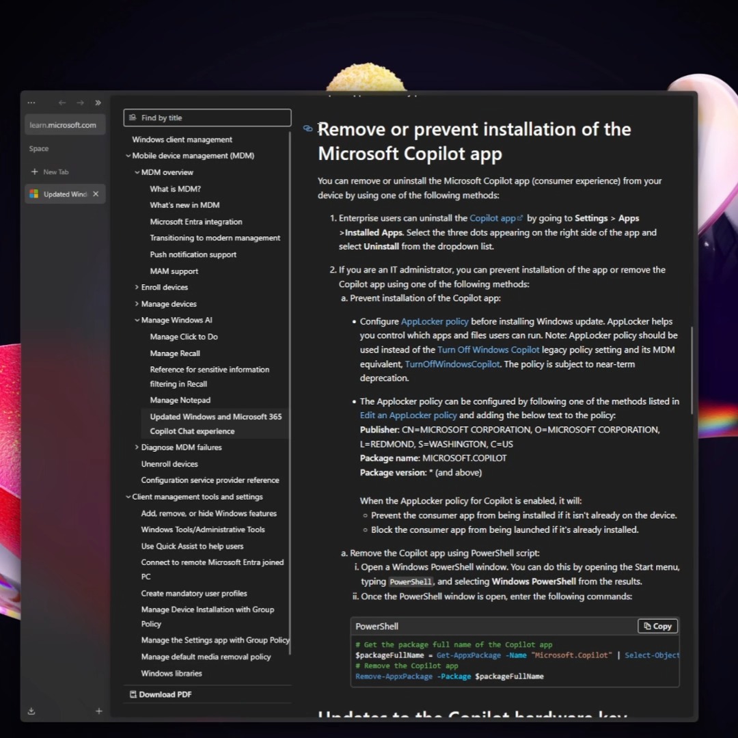Viewport: 738px width, 738px height.
Task: Open Manage Notepad
Action: point(180,400)
